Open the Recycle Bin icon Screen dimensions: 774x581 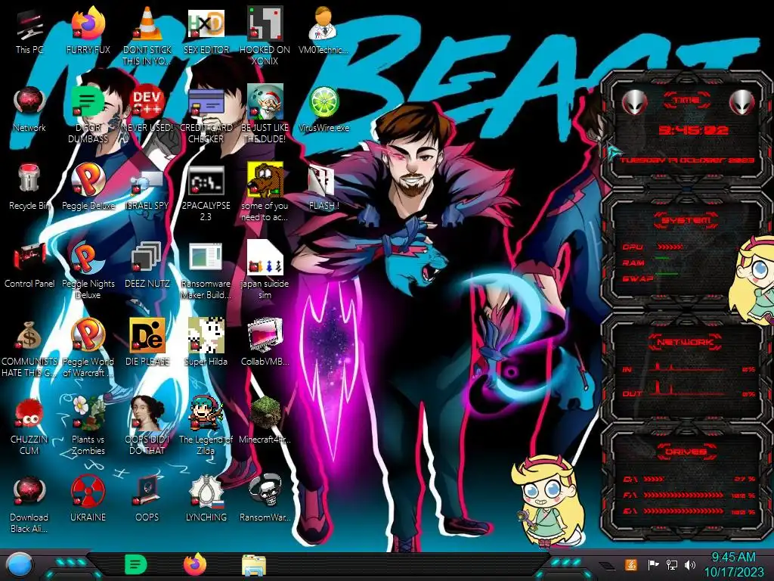coord(29,179)
